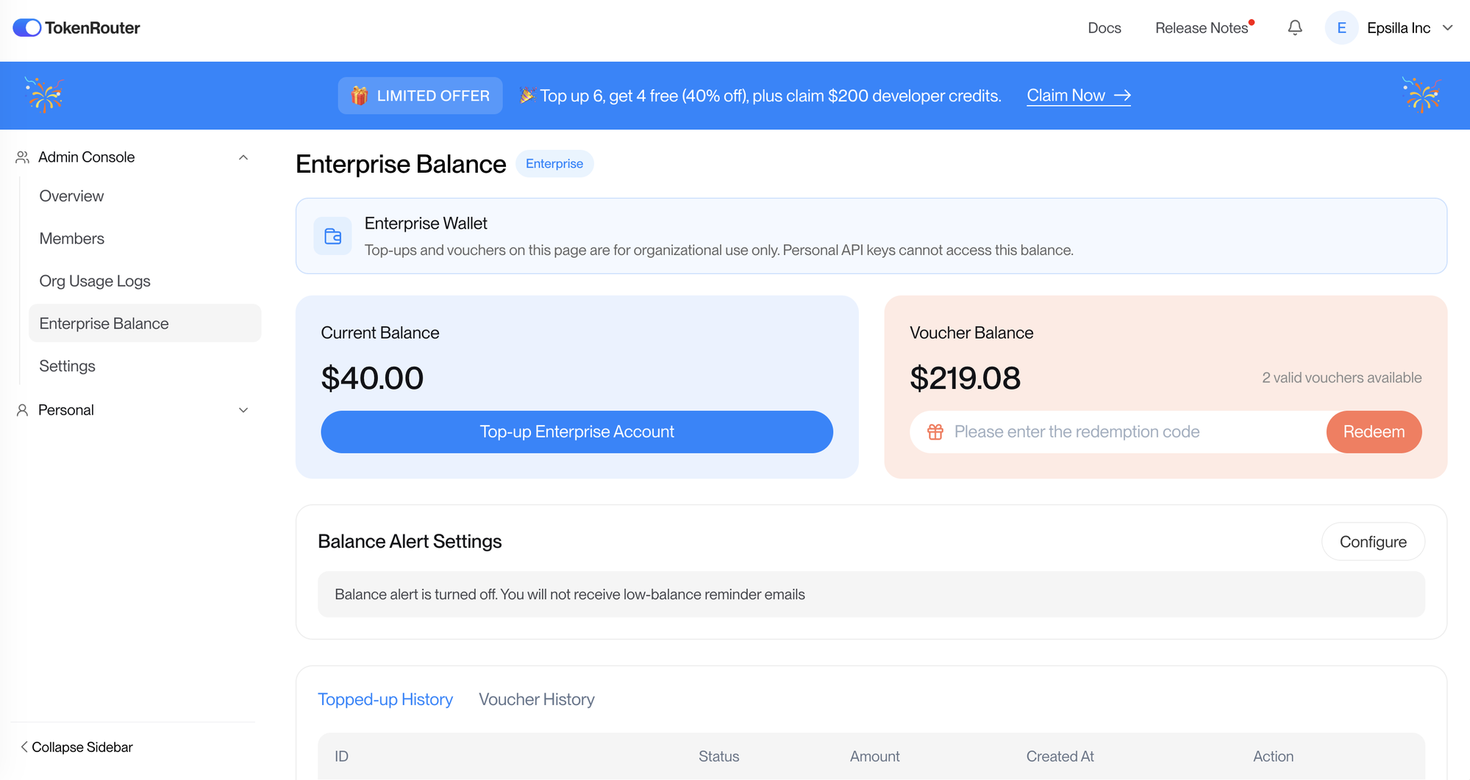Collapse the Admin Console section chevron

[243, 157]
